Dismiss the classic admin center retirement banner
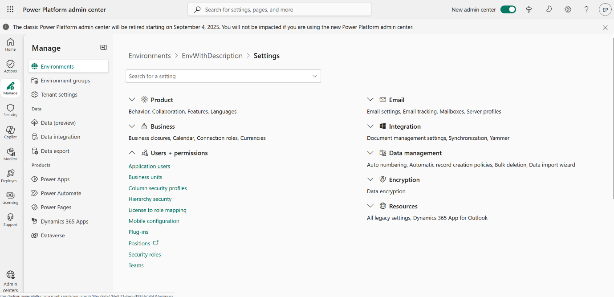 point(605,27)
